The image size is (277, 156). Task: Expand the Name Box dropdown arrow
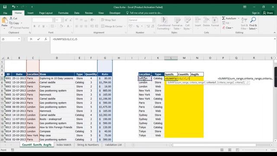[19, 39]
